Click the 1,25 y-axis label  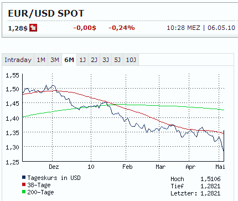(x=12, y=162)
